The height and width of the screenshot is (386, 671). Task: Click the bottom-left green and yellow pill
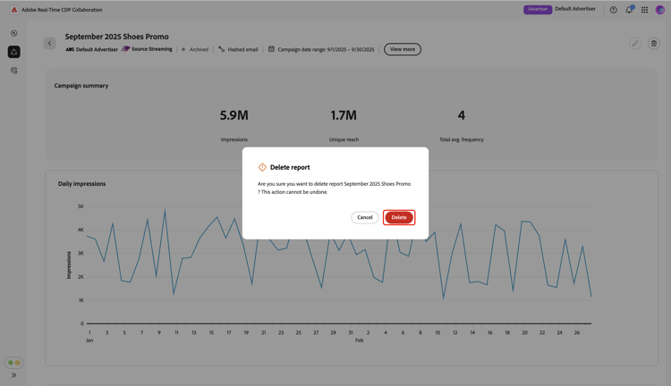pos(13,363)
